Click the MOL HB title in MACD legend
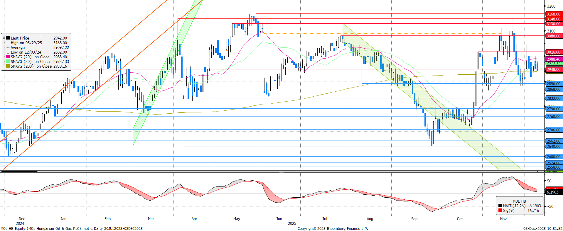563x231 pixels. coord(519,201)
